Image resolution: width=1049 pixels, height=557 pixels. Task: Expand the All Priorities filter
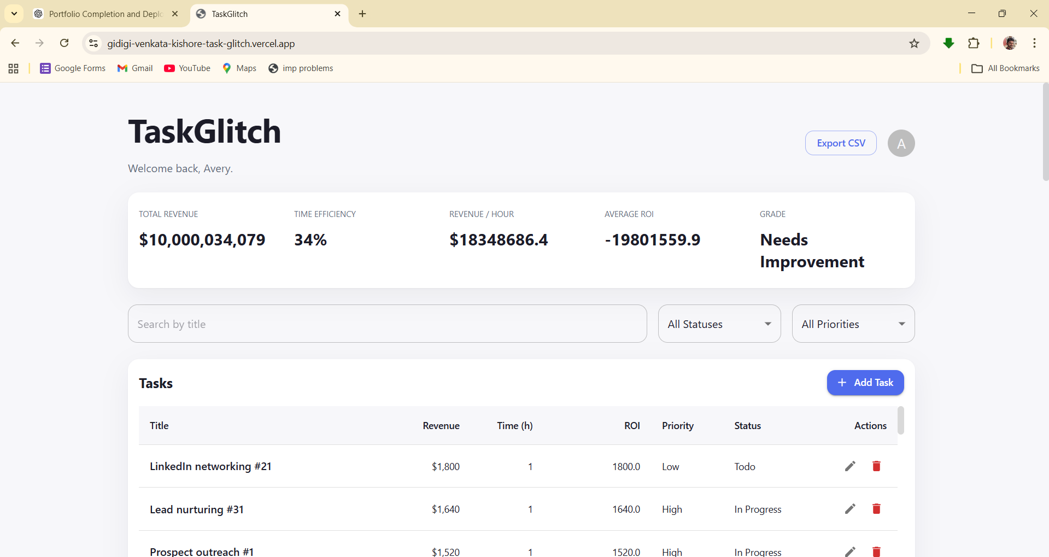(853, 324)
